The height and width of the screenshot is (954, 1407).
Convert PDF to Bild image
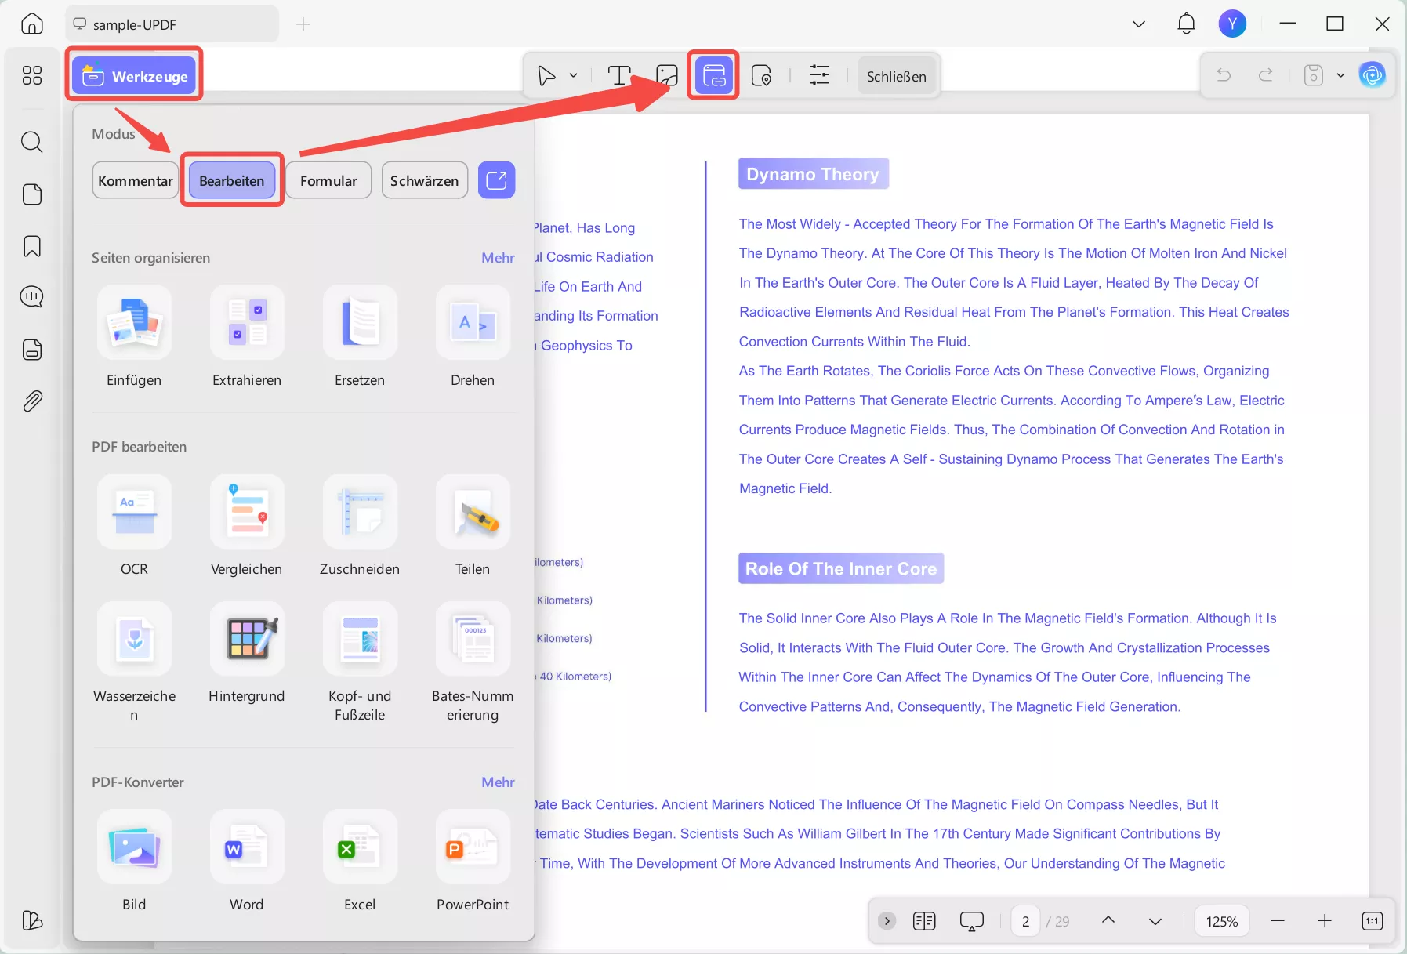[134, 847]
